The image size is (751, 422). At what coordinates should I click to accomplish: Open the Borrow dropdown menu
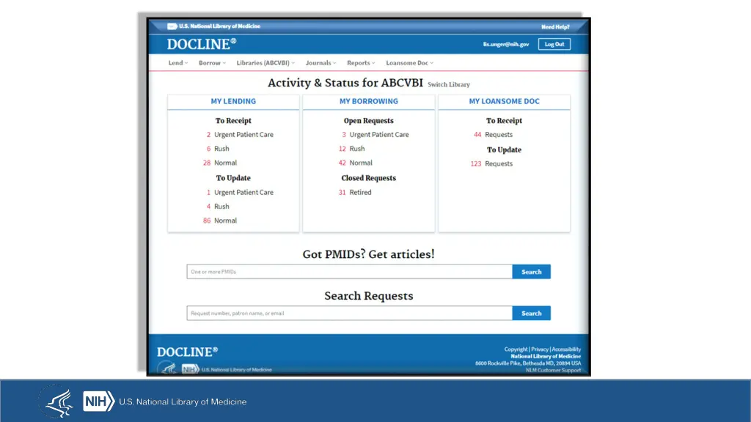tap(213, 63)
